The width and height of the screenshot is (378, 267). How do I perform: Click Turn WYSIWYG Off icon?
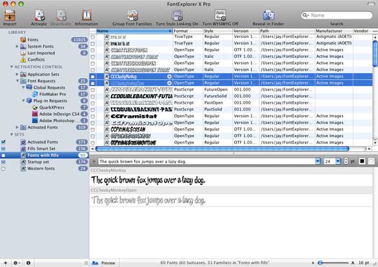click(x=220, y=15)
